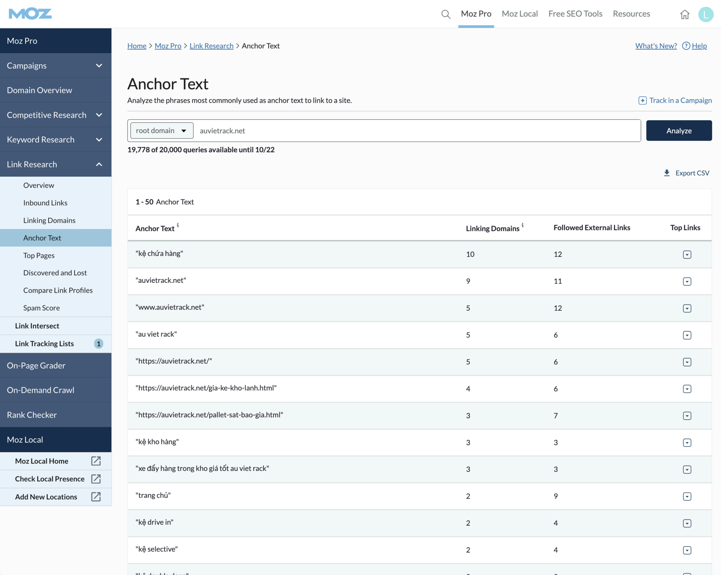This screenshot has width=721, height=575.
Task: Click the domain input field auvietrack.net
Action: click(x=417, y=131)
